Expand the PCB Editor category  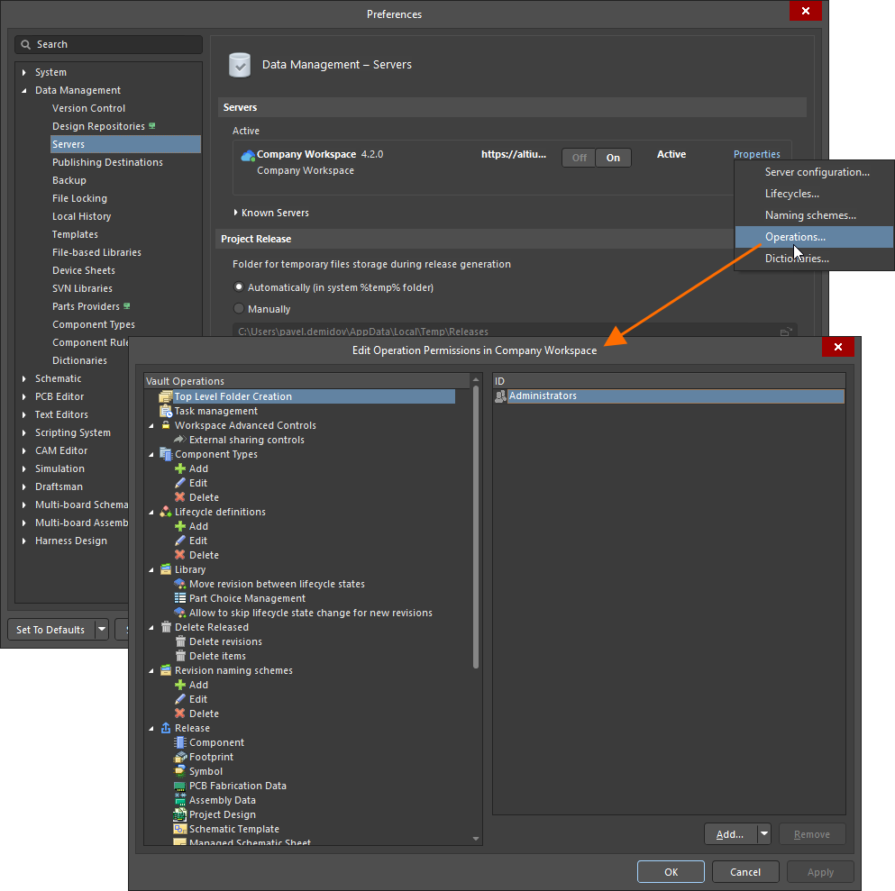click(x=24, y=396)
